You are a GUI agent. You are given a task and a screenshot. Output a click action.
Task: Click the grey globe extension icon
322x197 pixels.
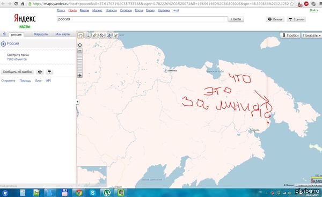[313, 4]
